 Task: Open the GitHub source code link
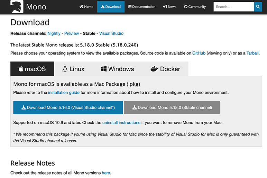(x=199, y=53)
